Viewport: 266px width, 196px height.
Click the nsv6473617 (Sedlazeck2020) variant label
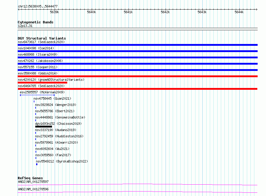click(x=41, y=42)
